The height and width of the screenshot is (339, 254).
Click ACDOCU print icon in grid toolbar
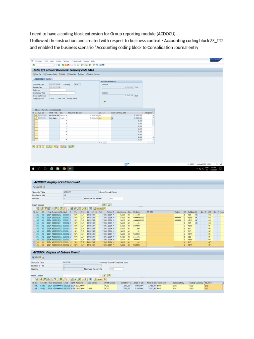click(72, 209)
